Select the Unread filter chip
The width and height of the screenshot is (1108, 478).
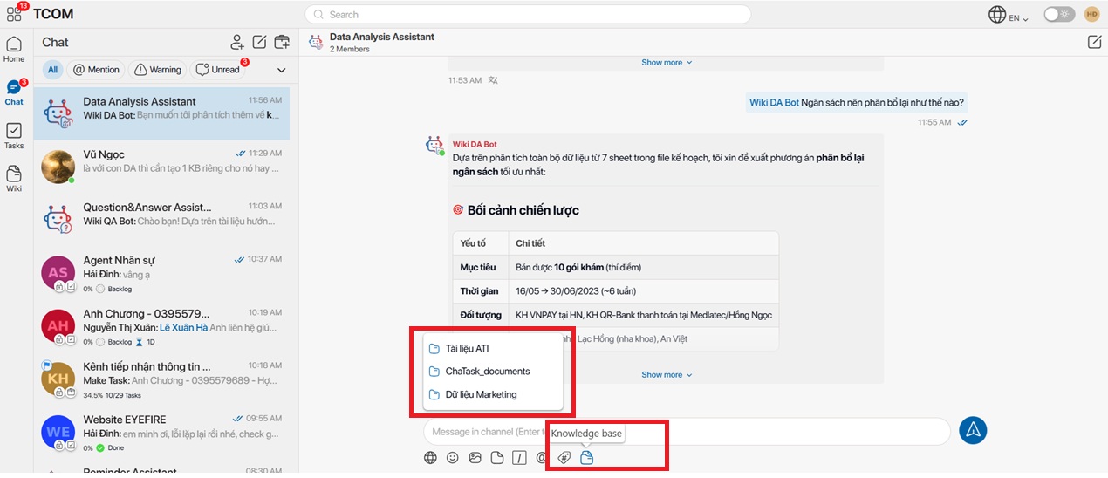point(218,70)
